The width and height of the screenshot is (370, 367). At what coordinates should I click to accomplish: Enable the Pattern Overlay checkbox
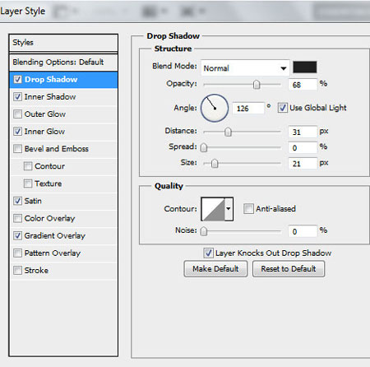click(x=18, y=253)
